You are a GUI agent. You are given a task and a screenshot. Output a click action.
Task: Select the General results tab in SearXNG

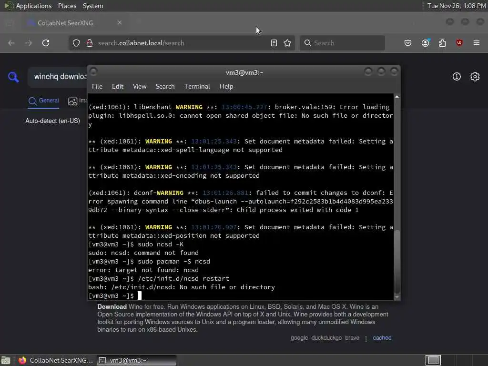[43, 101]
